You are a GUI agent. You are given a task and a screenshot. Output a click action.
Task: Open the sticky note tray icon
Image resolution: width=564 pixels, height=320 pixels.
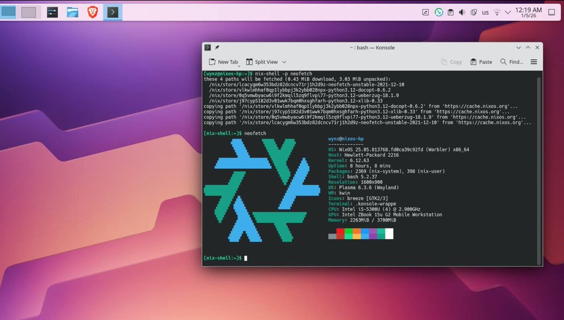tap(425, 13)
